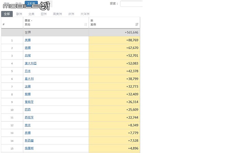Click the 國家, 其他 column header text

click(28, 23)
